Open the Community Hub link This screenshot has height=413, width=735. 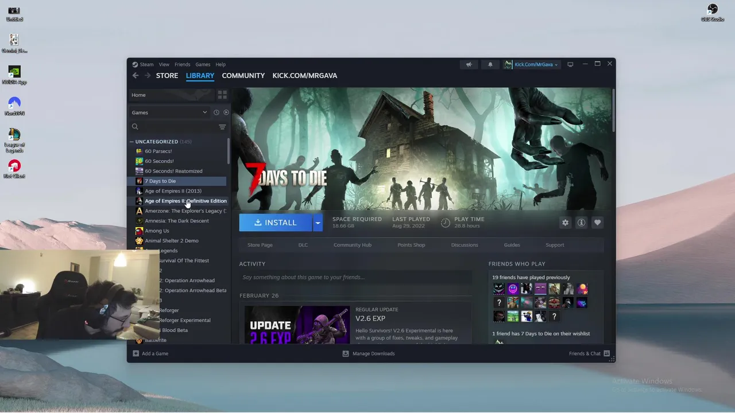(x=353, y=245)
